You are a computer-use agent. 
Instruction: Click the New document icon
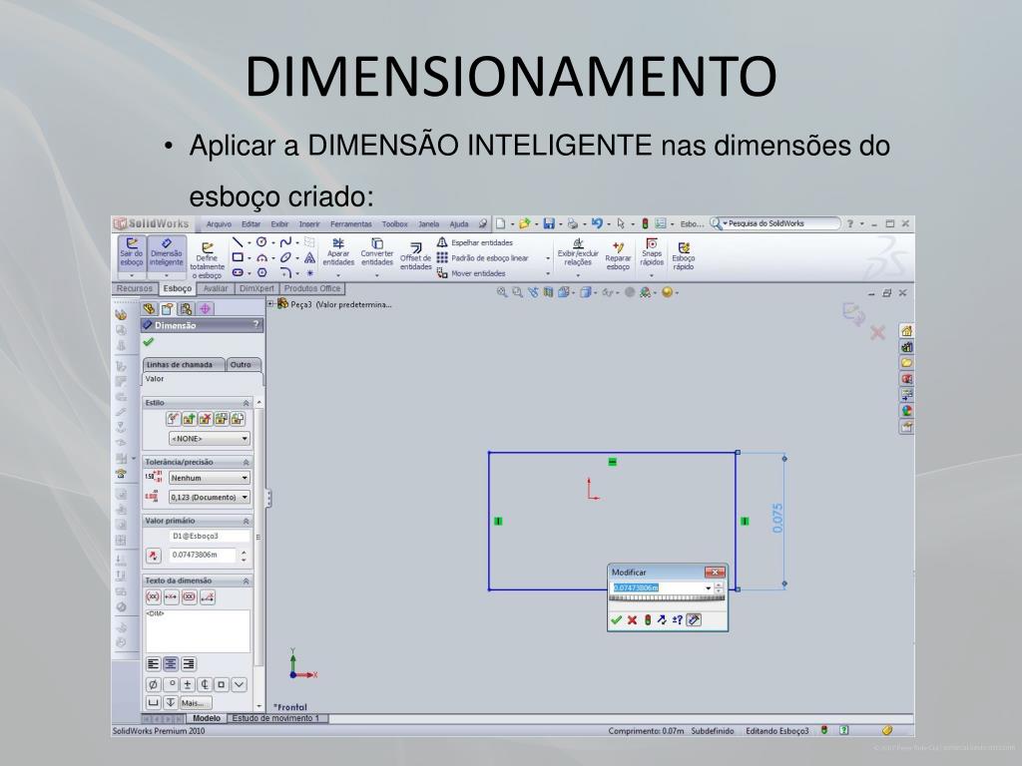pos(501,223)
